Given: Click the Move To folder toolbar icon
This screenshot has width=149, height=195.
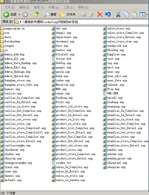Looking at the screenshot, I should pos(84,15).
